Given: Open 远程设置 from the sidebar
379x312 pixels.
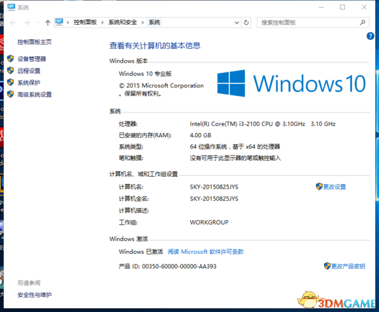Looking at the screenshot, I should 29,70.
